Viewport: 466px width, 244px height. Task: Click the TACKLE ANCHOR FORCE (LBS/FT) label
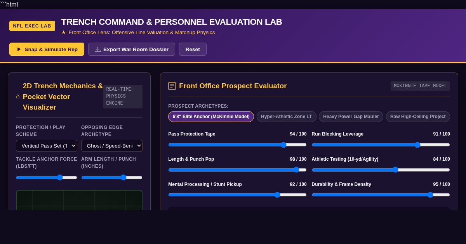pyautogui.click(x=47, y=163)
